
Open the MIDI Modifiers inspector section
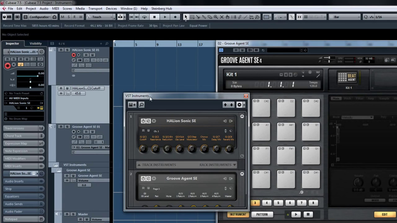pos(24,159)
